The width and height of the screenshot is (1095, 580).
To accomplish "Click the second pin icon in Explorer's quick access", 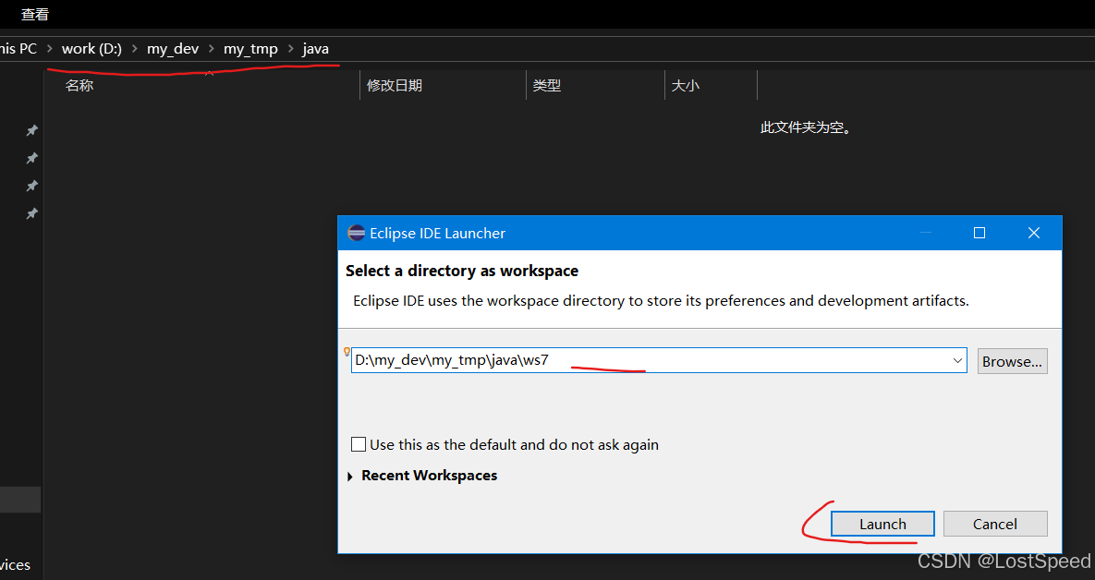I will pos(31,159).
